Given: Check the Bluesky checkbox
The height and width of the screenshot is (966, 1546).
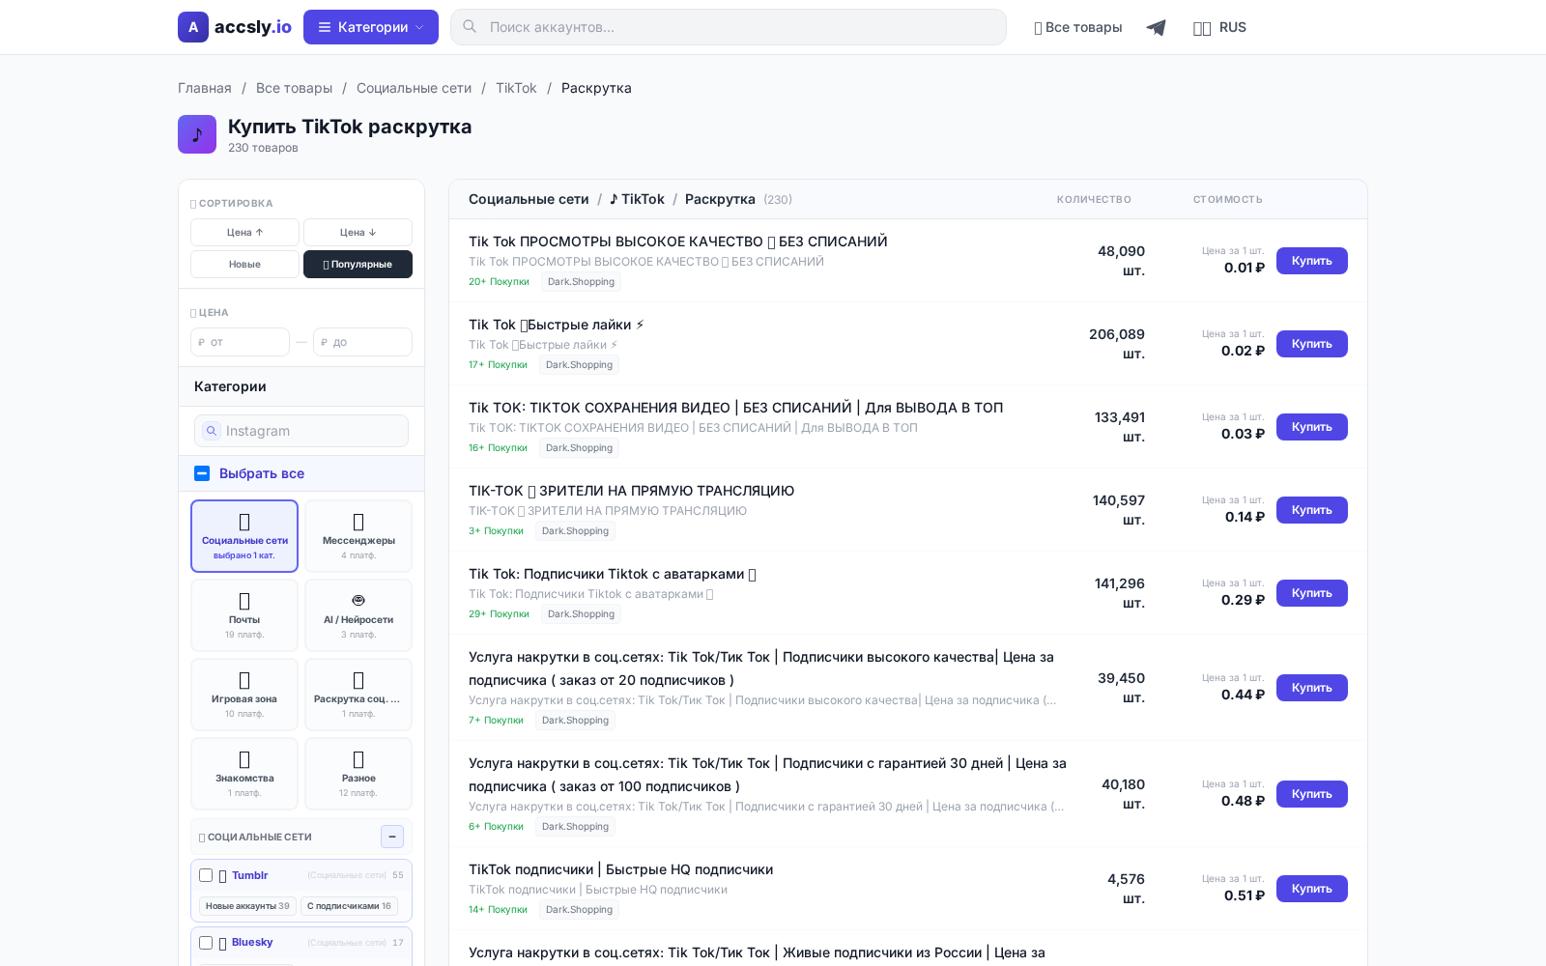Looking at the screenshot, I should (206, 943).
